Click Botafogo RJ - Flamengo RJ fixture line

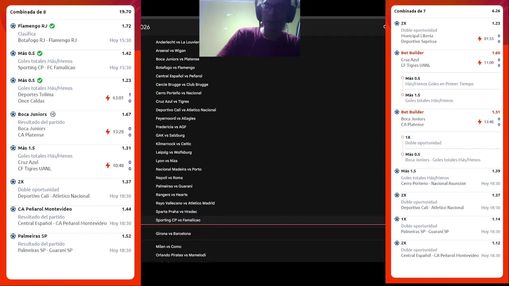47,40
